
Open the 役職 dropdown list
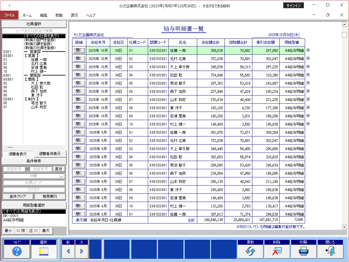point(61,176)
